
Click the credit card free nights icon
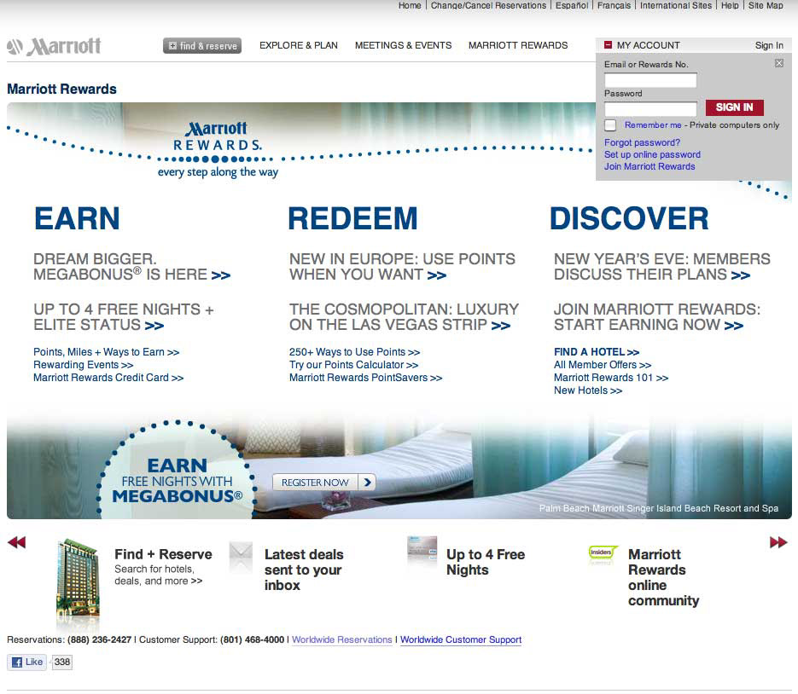(422, 548)
